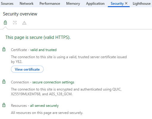Select the Security tab
The image size is (152, 119).
(x=117, y=4)
